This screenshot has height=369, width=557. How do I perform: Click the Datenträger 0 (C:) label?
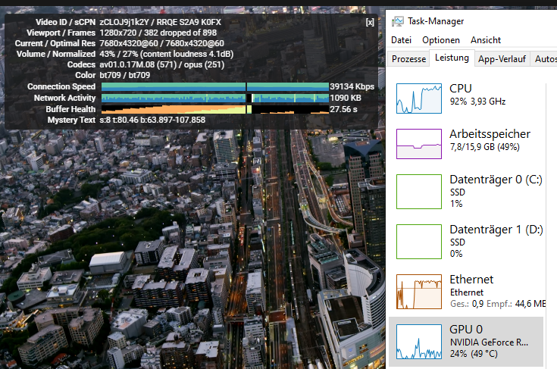(x=496, y=180)
